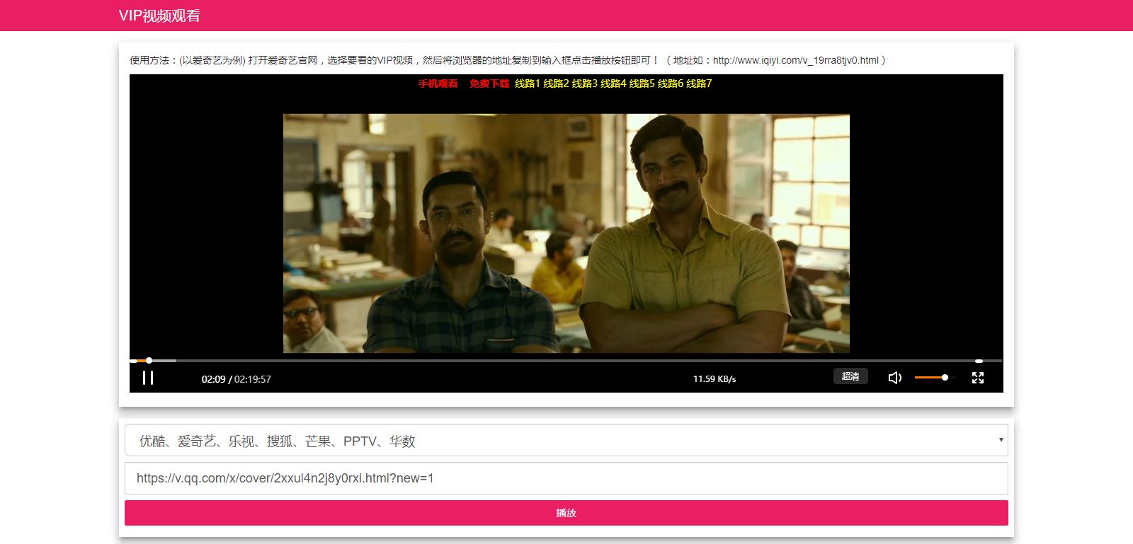The width and height of the screenshot is (1133, 544).
Task: Enter fullscreen mode
Action: click(978, 378)
